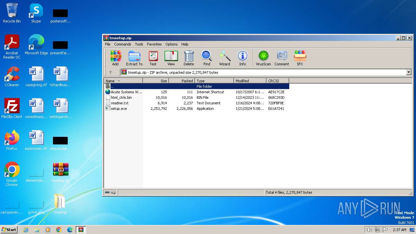Screen dimensions: 416x234
Task: Click the status text showing Total 4 files
Action: click(289, 192)
